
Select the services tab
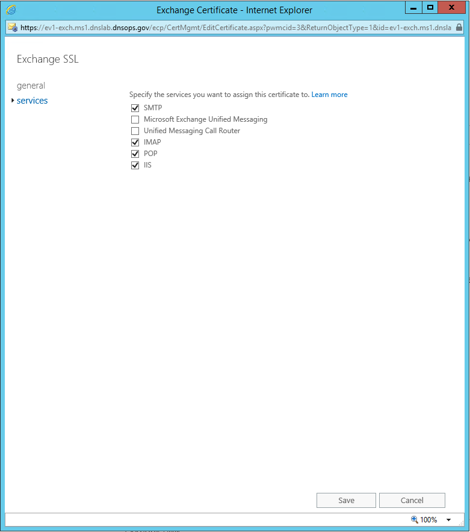pos(32,101)
